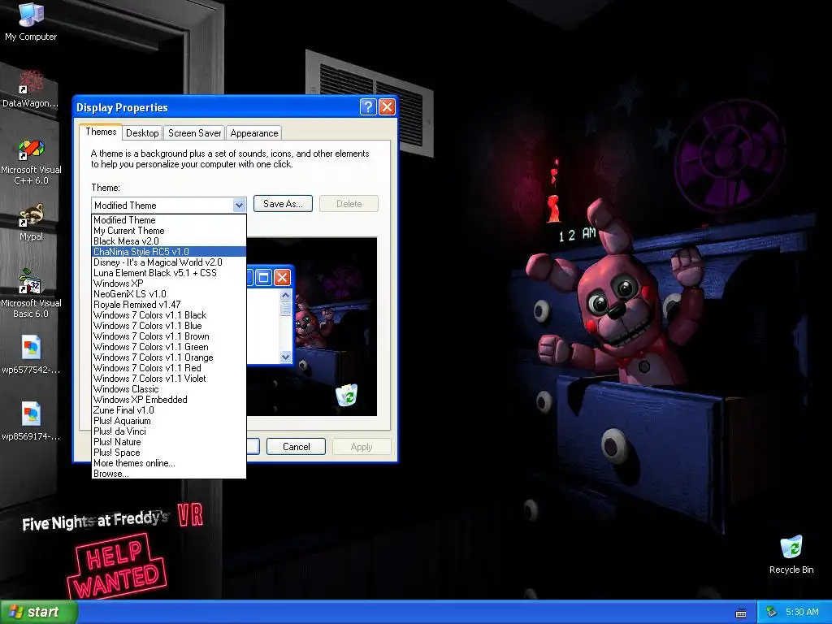Select ChaNinja Style RC5 v1.0 theme
This screenshot has height=624, width=832.
tap(169, 252)
